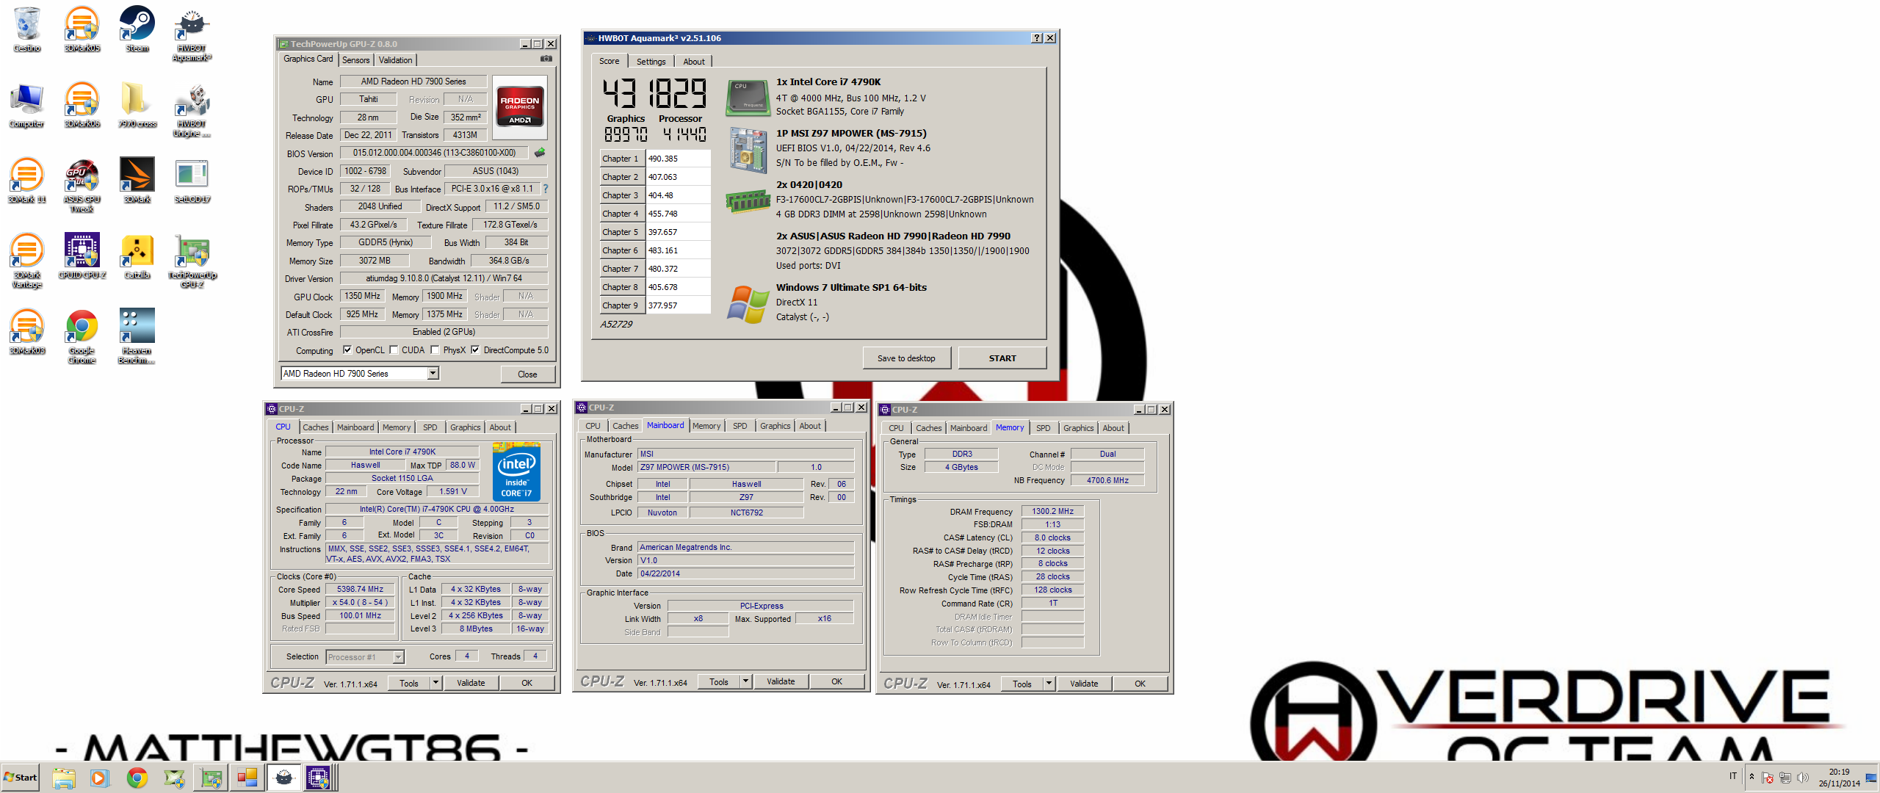1880x793 pixels.
Task: Click the START button in Aquamark3
Action: coord(1002,358)
